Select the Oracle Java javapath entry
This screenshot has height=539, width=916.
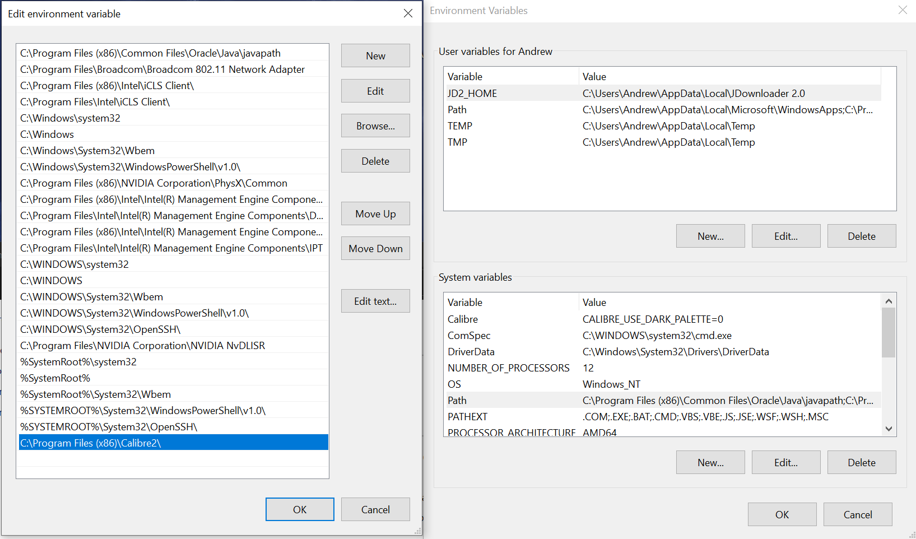(x=174, y=53)
